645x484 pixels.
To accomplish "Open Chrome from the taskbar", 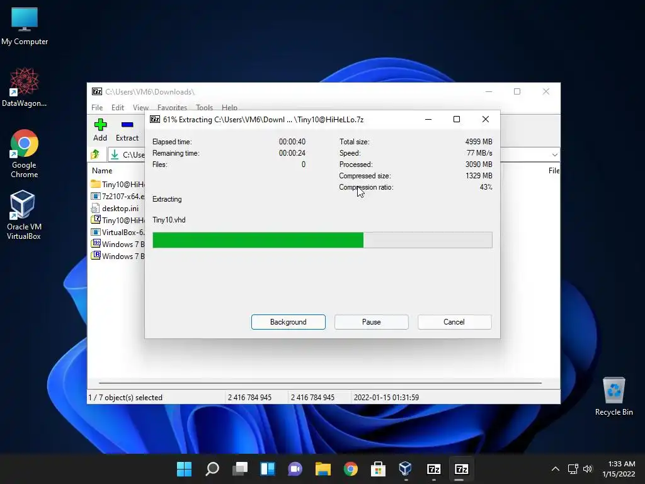I will (350, 469).
